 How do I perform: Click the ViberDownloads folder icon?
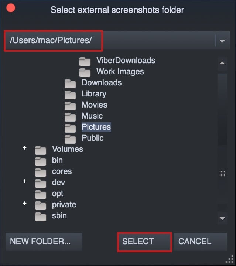(85, 62)
